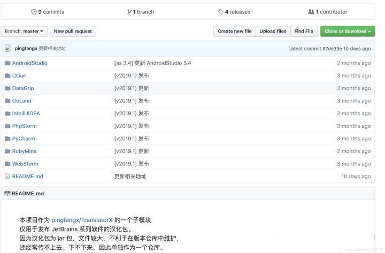Open AndroidStudio 3.4 commit message
The width and height of the screenshot is (385, 253).
[152, 63]
